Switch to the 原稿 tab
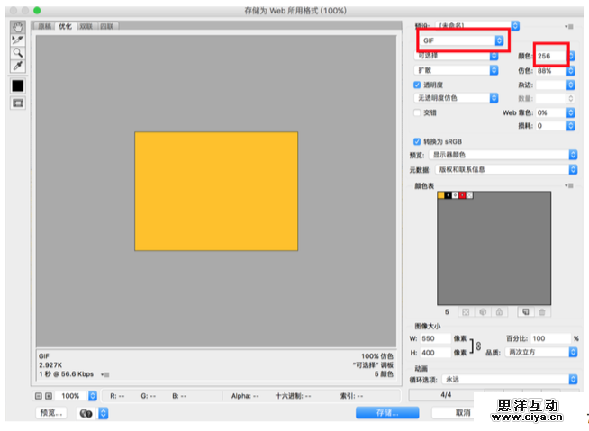The height and width of the screenshot is (431, 589). [45, 27]
